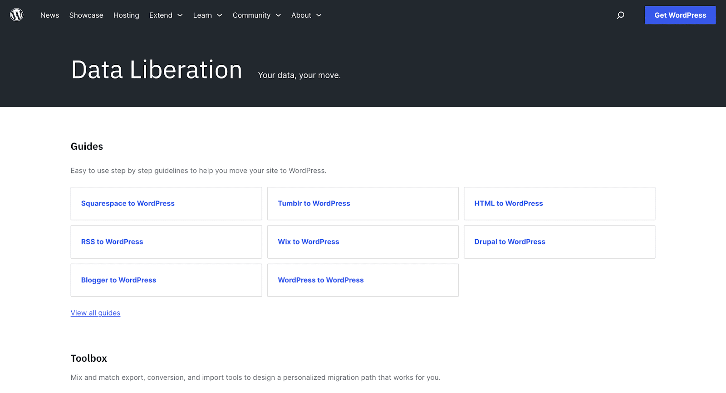
Task: Open the search magnifier icon
Action: [620, 15]
